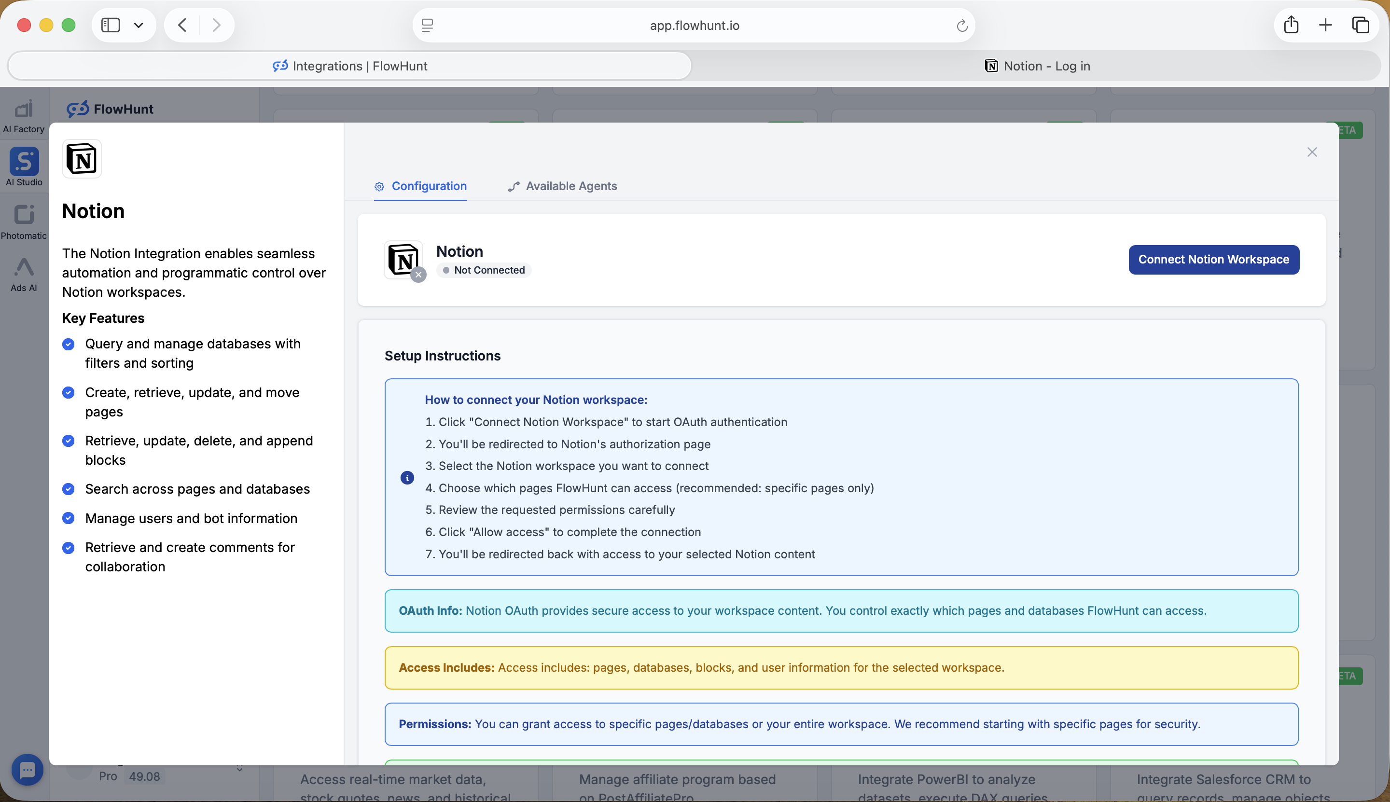Click 'How to connect your Notion workspace' heading
Screen dimensions: 1390x802
pos(536,400)
